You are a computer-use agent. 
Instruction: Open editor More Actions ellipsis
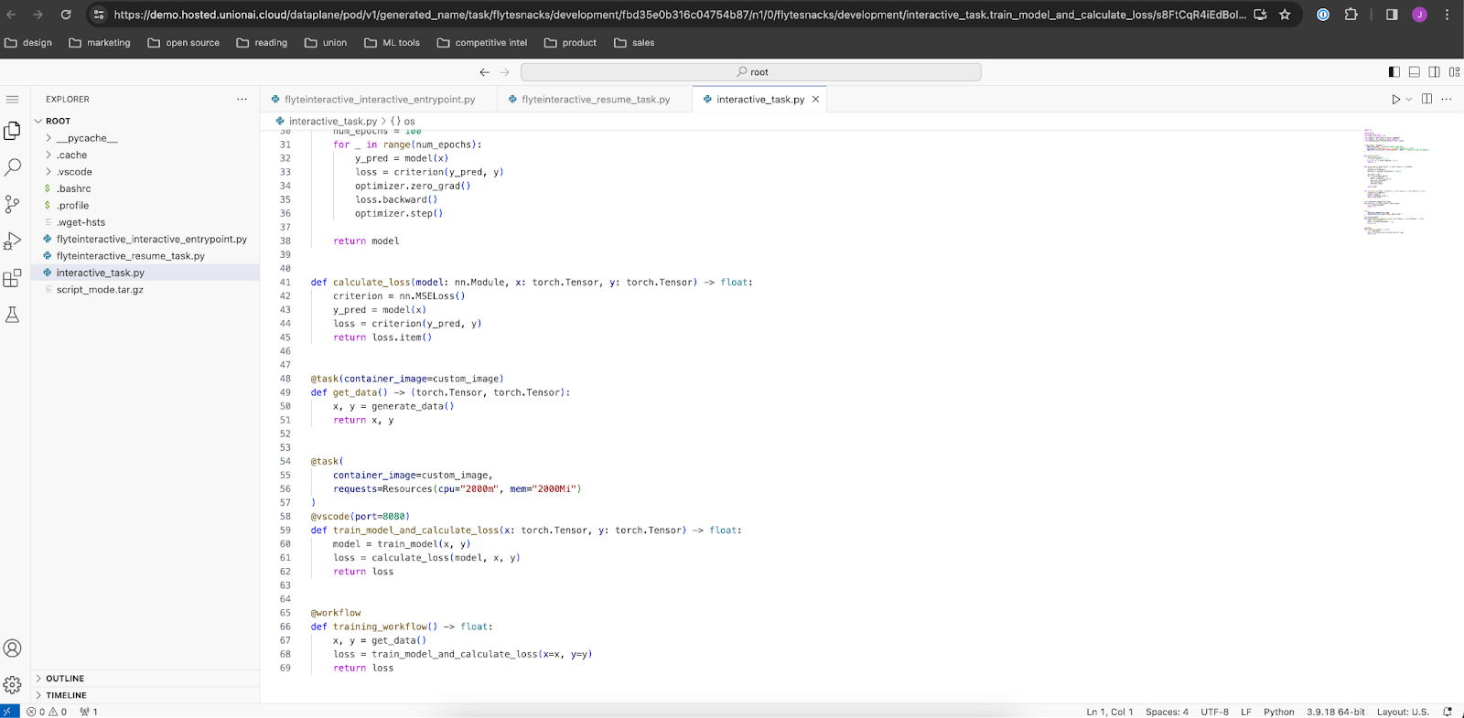tap(1447, 99)
